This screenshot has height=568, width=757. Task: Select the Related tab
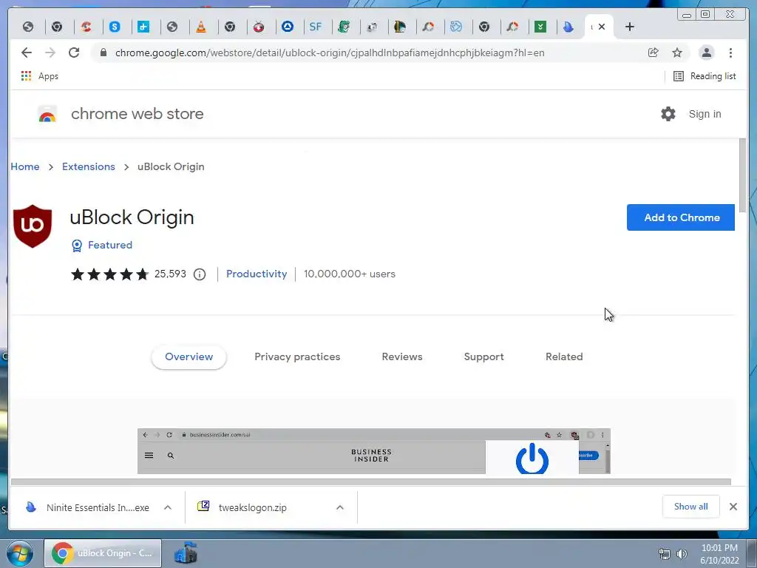click(564, 357)
